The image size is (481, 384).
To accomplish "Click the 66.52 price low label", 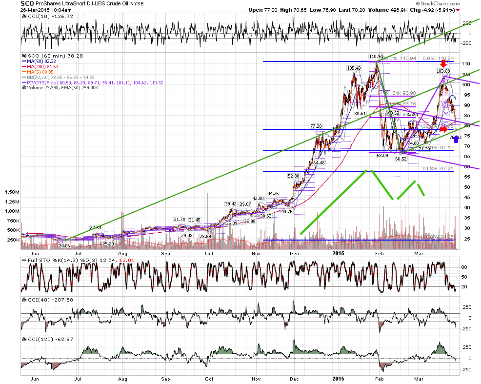I will pyautogui.click(x=401, y=159).
